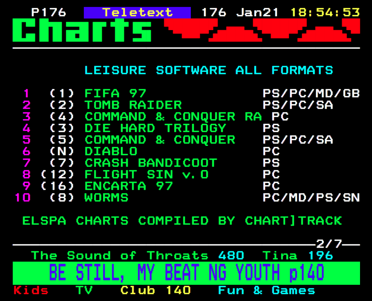Click the green Charts logo
372x301 pixels.
click(x=82, y=30)
